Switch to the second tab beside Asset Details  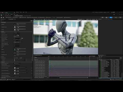[11, 19]
